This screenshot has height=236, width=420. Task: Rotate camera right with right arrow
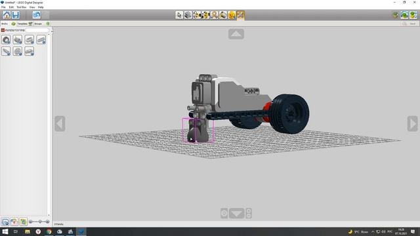point(413,124)
